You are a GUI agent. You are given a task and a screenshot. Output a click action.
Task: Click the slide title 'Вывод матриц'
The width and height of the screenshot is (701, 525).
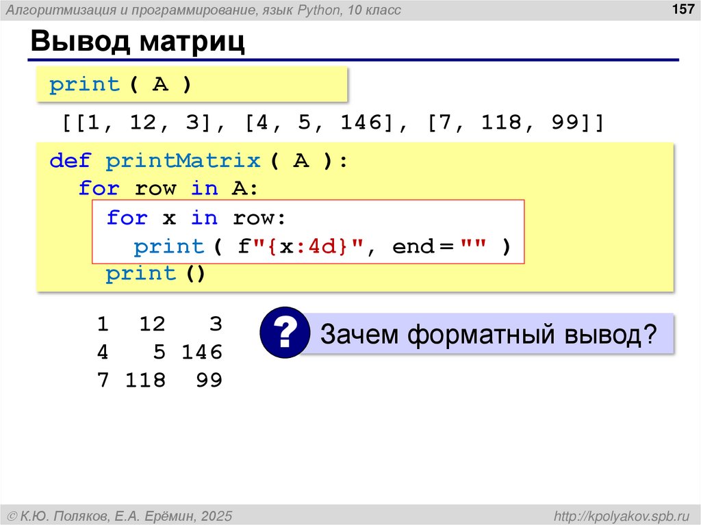pos(138,40)
